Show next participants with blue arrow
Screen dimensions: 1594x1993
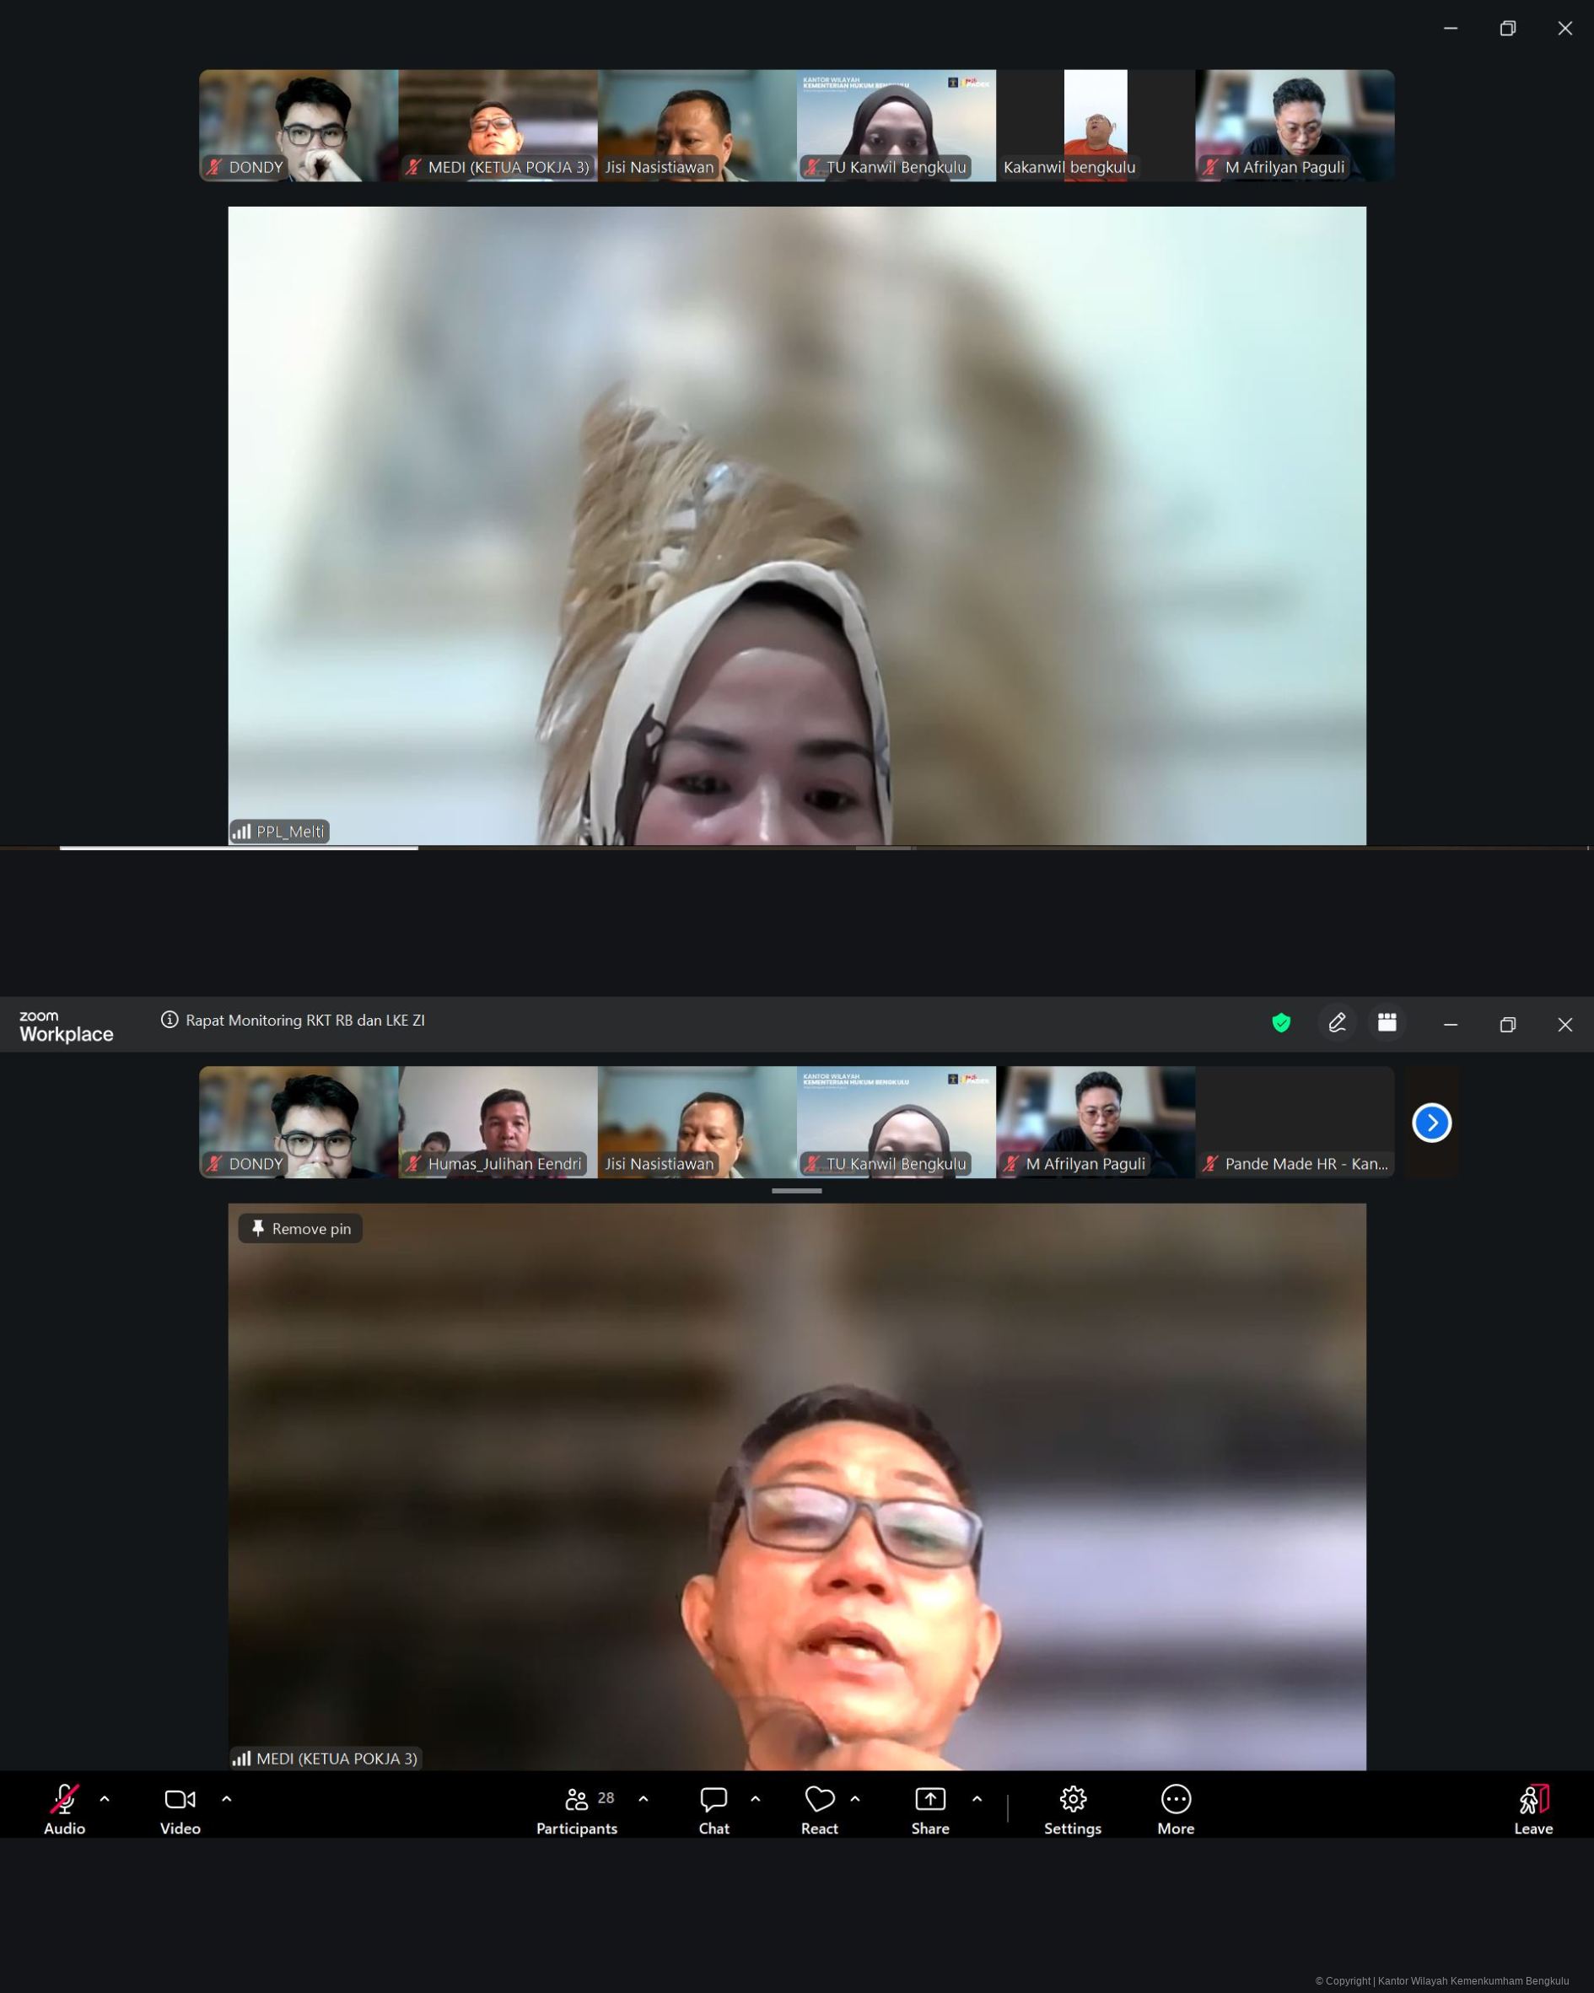click(x=1431, y=1123)
